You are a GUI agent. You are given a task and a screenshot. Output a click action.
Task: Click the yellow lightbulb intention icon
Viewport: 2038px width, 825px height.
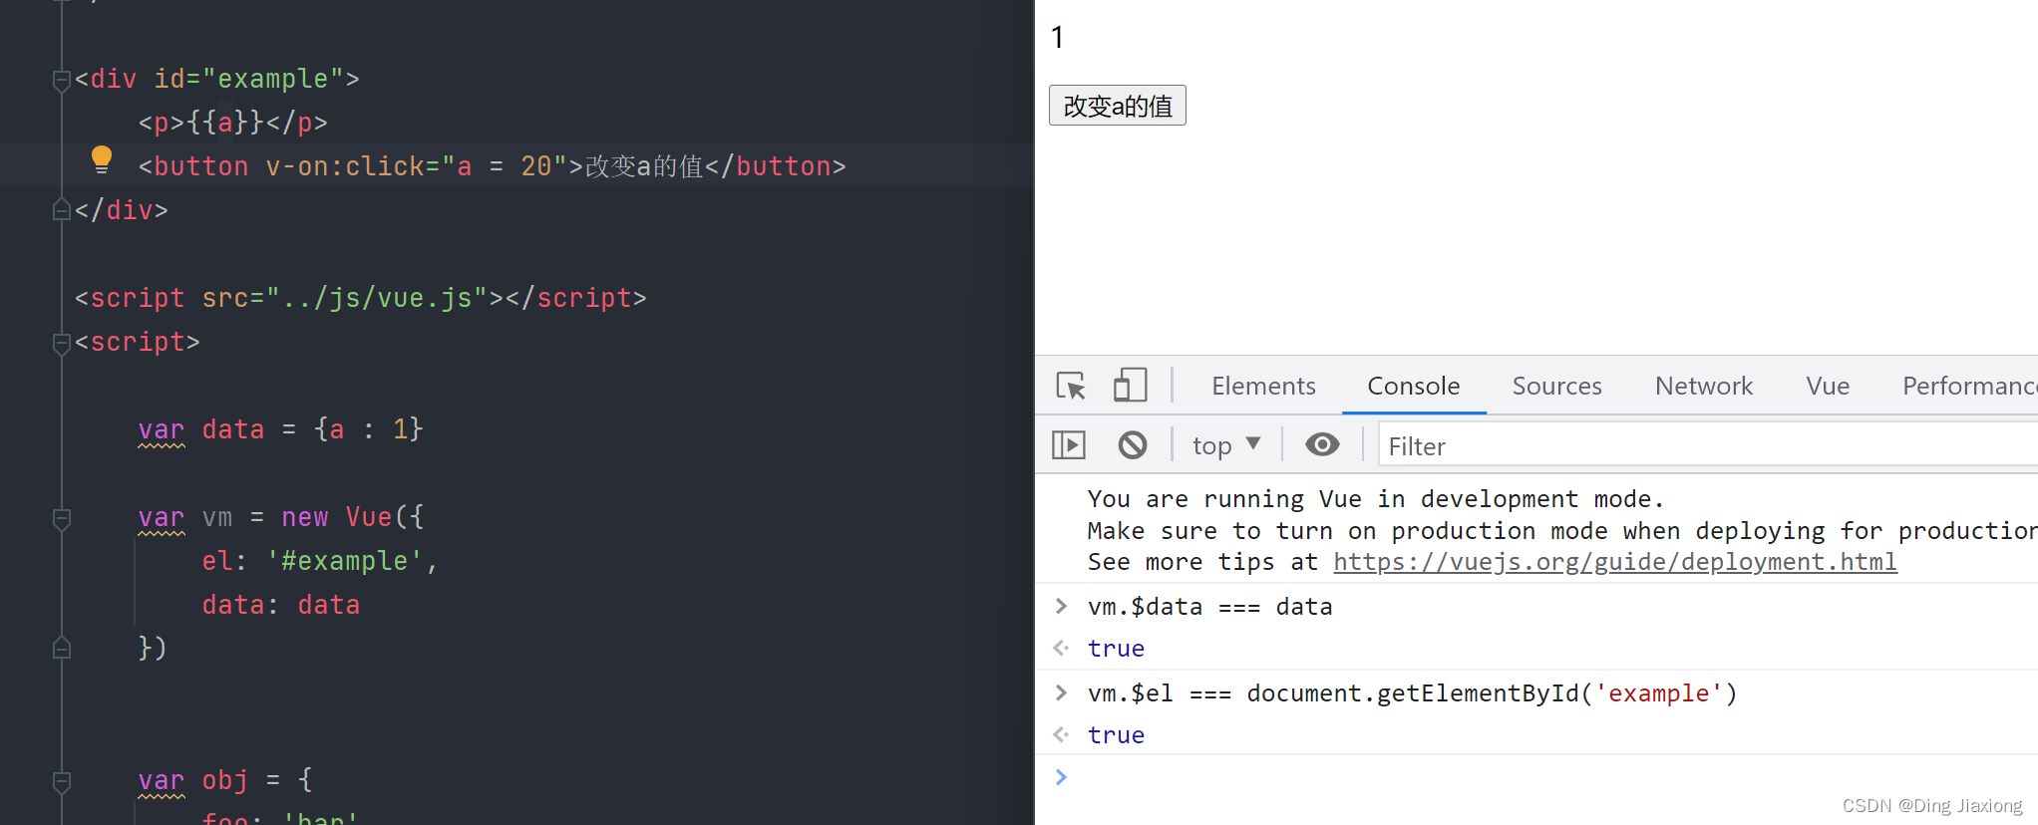click(102, 159)
